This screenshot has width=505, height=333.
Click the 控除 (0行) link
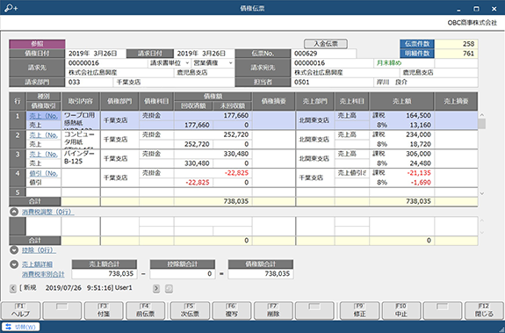coord(39,250)
